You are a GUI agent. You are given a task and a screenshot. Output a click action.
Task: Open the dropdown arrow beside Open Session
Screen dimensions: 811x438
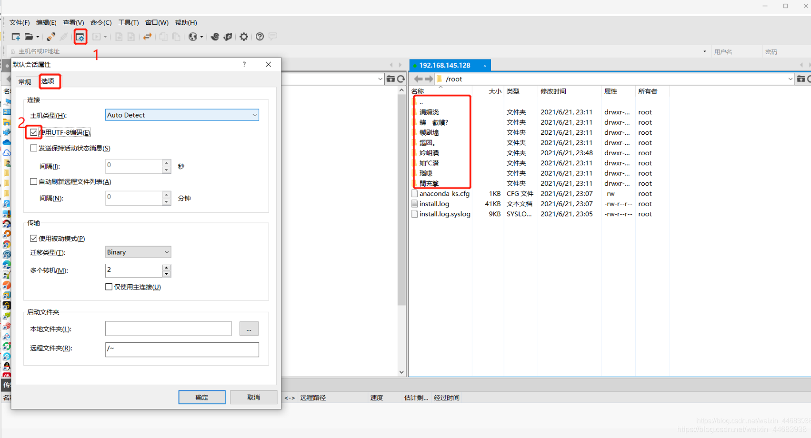38,37
